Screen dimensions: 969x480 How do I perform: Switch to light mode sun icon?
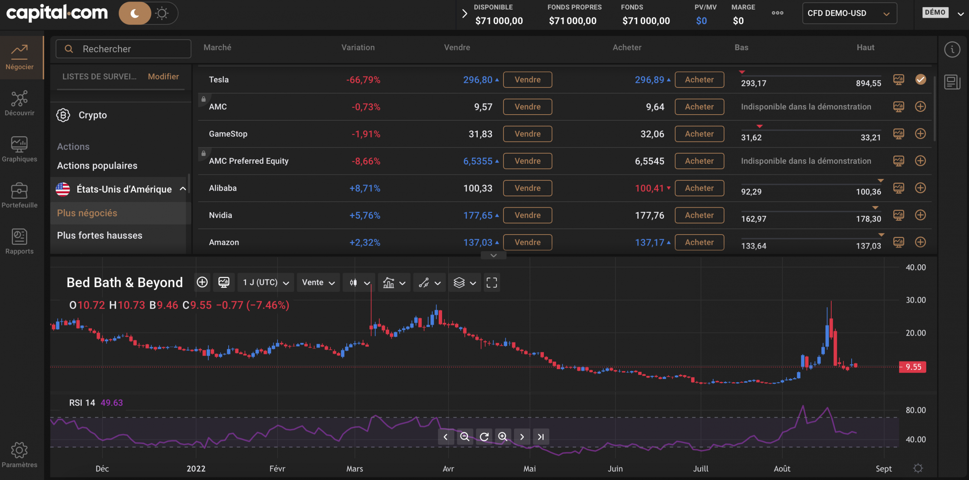click(x=162, y=14)
